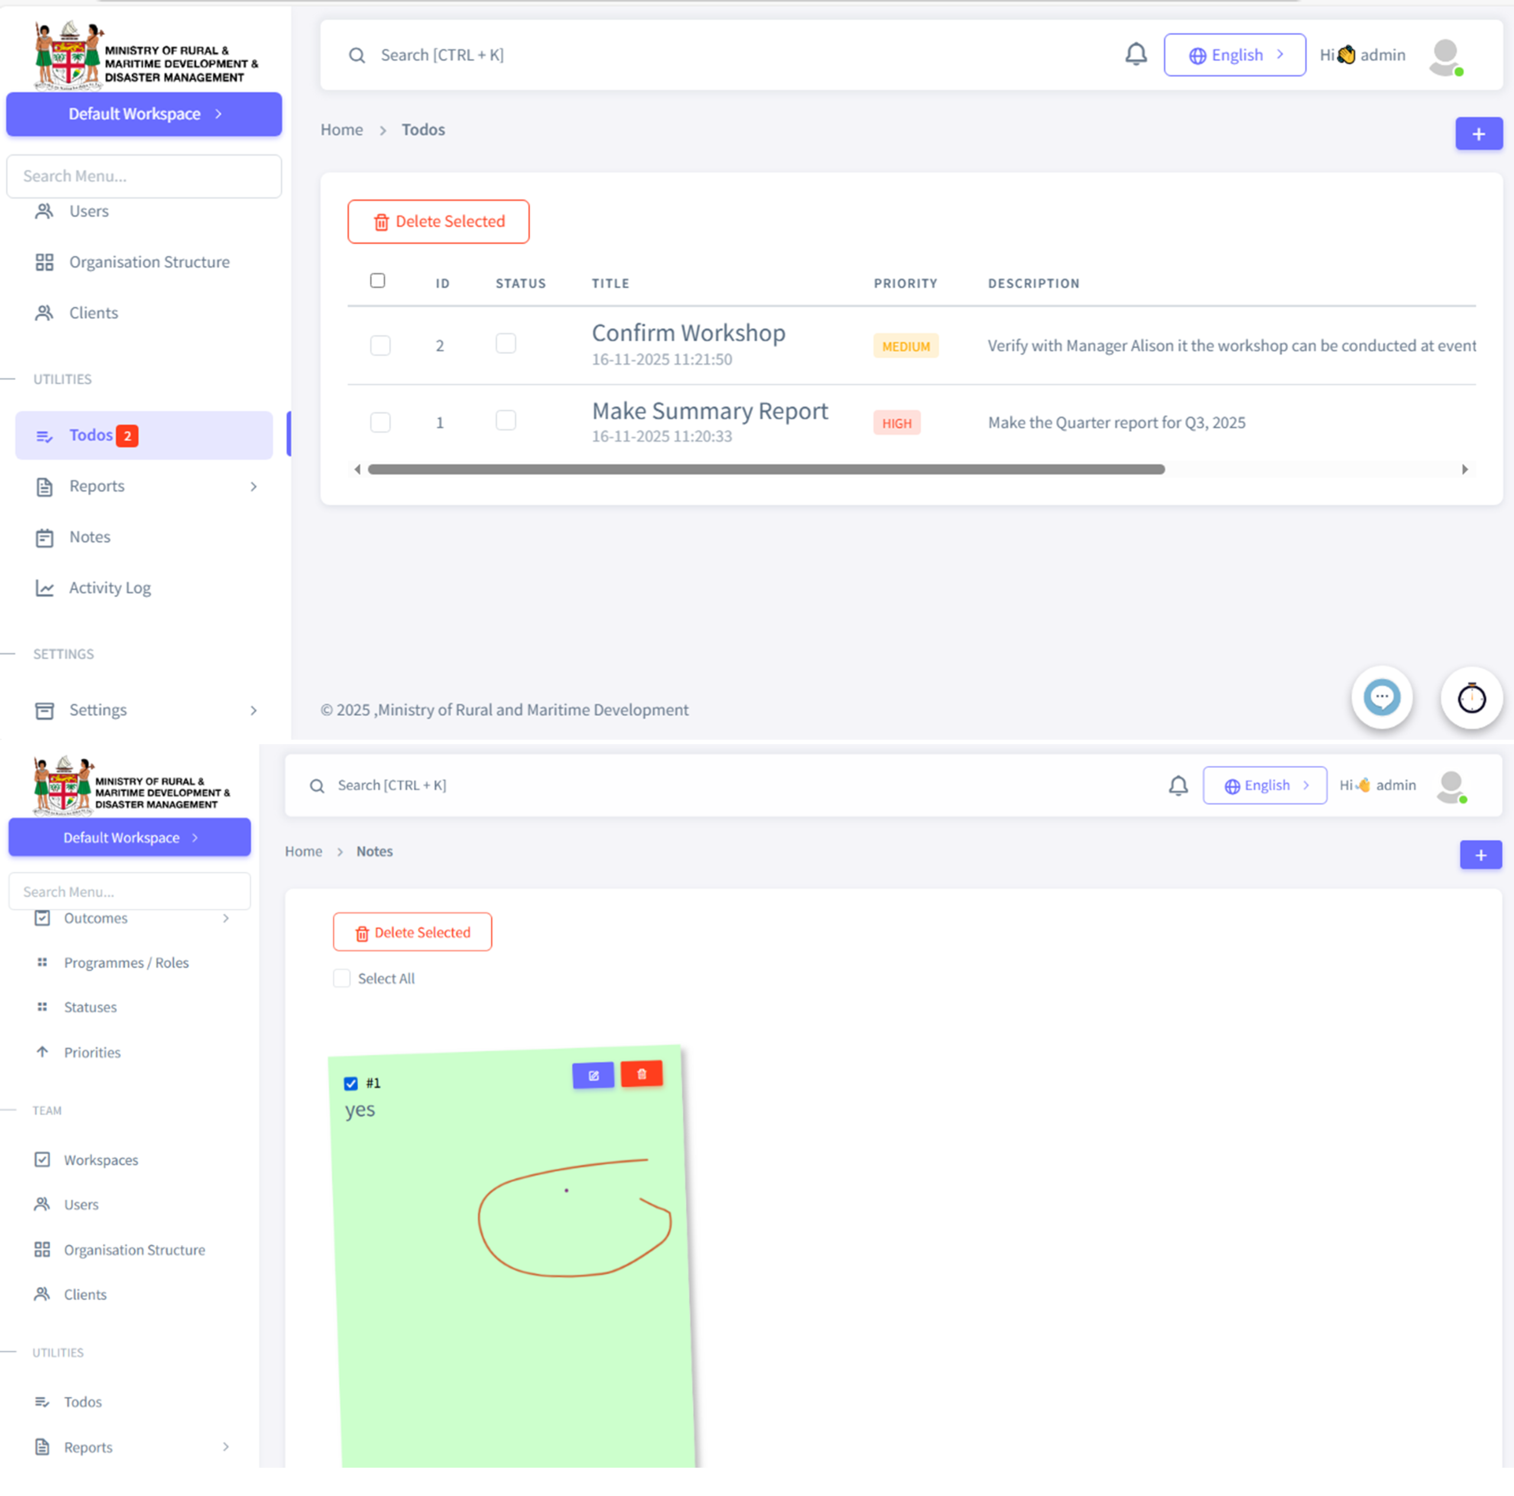
Task: Click the Organisation Structure grid icon in Todos sidebar
Action: [45, 261]
